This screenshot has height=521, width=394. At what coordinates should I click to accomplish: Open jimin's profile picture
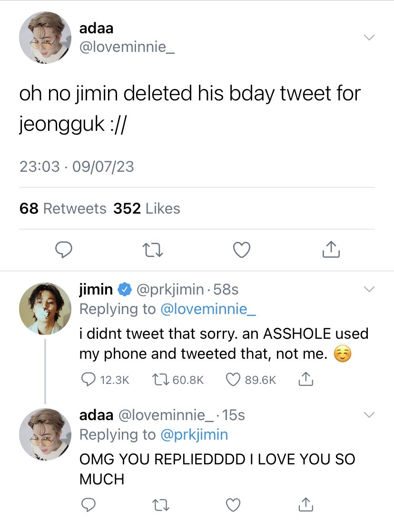[45, 309]
